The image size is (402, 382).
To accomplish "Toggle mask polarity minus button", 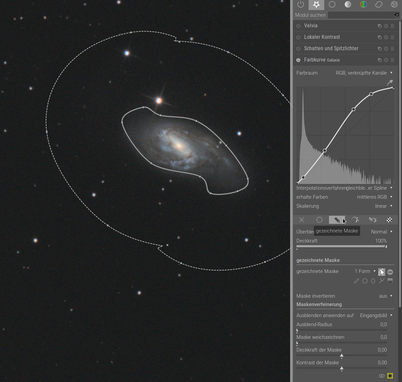I will pos(390,272).
